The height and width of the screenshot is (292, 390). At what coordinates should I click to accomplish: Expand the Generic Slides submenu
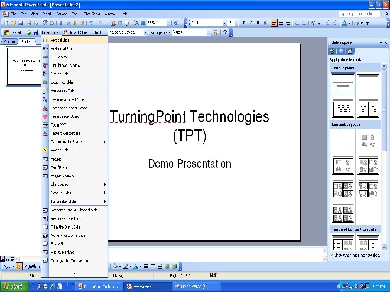pos(75,193)
